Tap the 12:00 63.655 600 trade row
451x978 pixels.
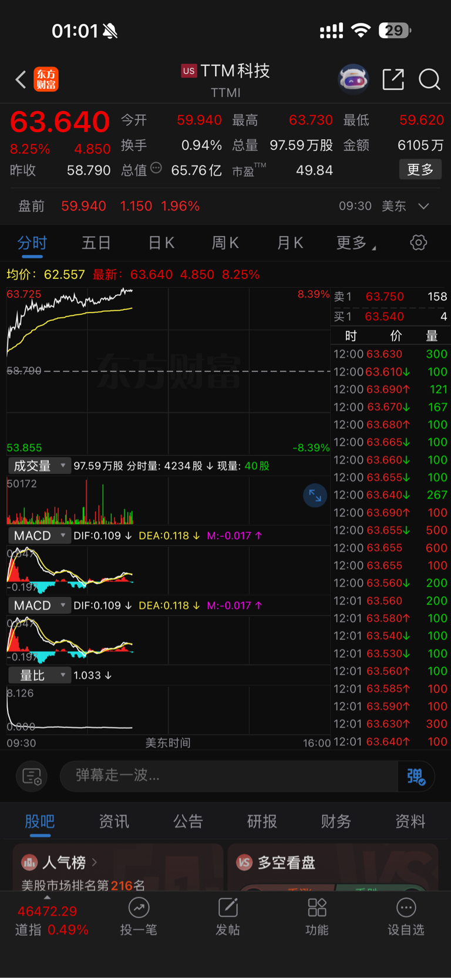391,548
